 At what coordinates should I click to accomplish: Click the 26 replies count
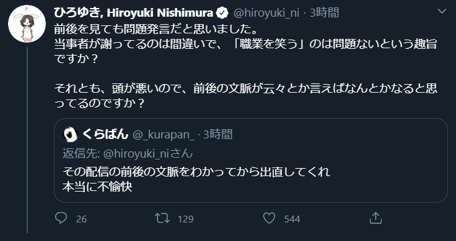coord(81,219)
